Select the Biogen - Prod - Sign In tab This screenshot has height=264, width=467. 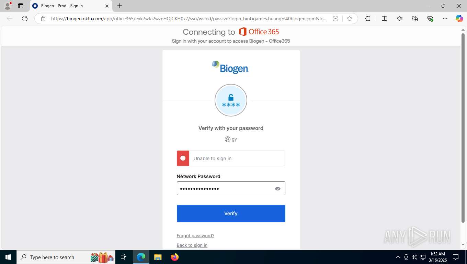[71, 6]
